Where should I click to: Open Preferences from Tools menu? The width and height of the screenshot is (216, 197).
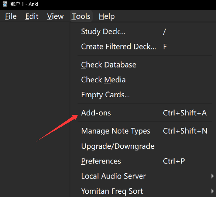145,161
